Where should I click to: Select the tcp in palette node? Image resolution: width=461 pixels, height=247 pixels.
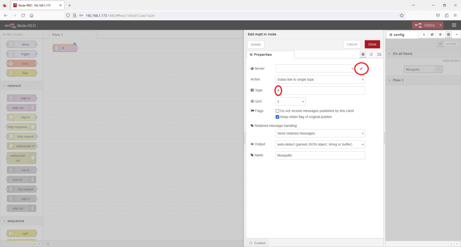click(22, 170)
